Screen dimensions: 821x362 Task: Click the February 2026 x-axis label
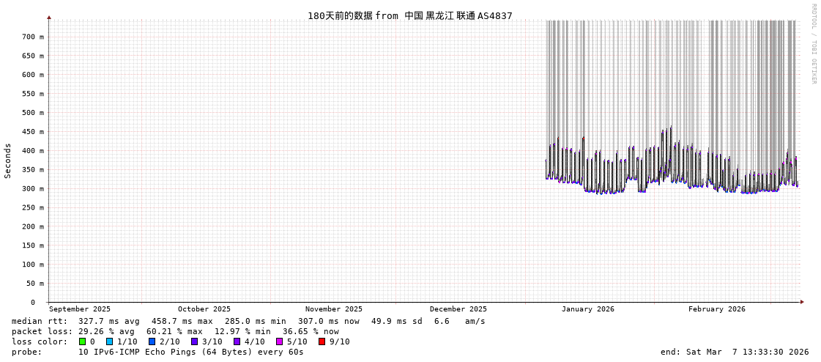(x=716, y=309)
